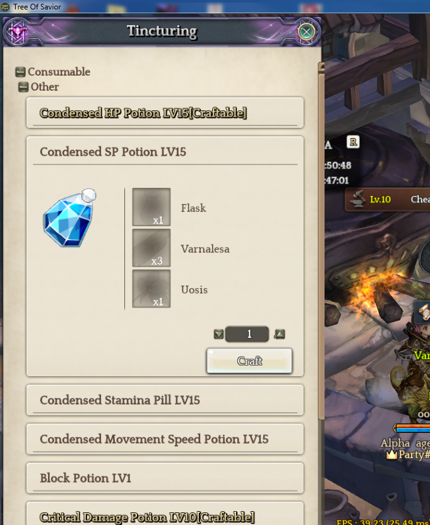Click the Varnalesa ingredient slot icon
The height and width of the screenshot is (525, 430).
point(152,248)
